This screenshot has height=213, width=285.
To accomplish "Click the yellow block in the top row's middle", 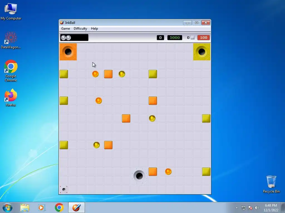I will [153, 74].
